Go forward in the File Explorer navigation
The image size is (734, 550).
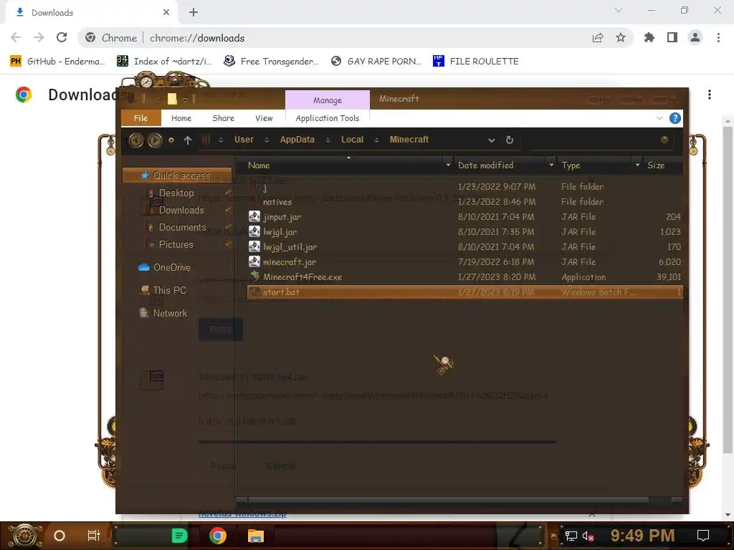click(x=155, y=140)
